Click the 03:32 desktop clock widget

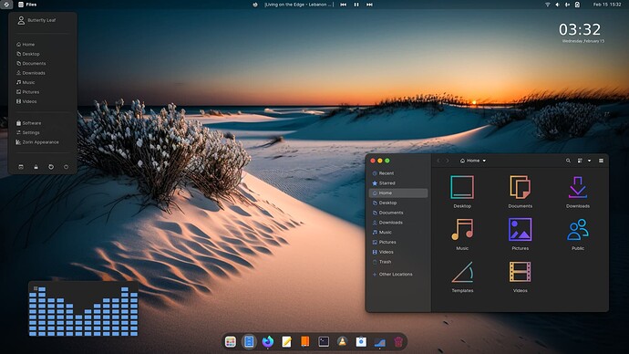(x=580, y=29)
